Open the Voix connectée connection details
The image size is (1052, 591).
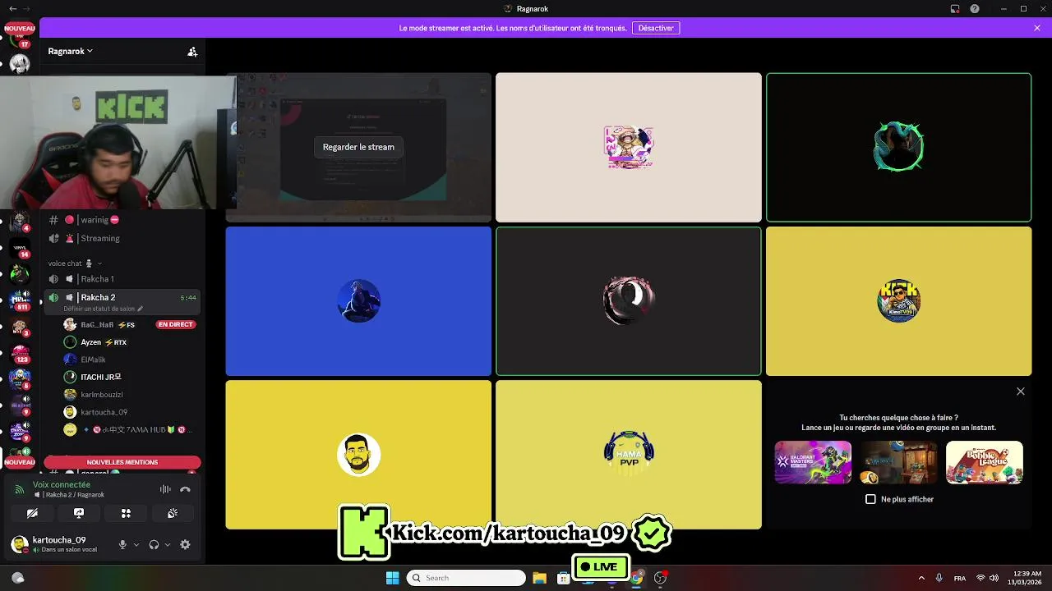(x=62, y=485)
